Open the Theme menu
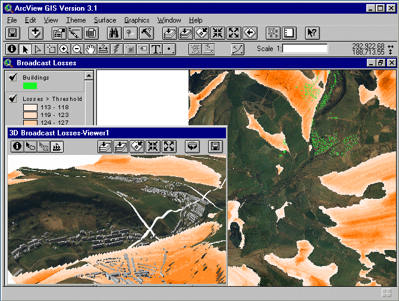 tap(76, 20)
